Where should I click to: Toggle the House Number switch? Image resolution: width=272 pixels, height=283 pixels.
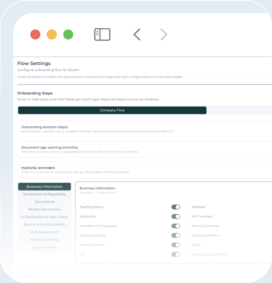(175, 245)
